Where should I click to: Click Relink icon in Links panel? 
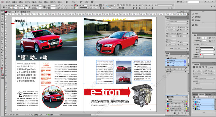point(175,69)
